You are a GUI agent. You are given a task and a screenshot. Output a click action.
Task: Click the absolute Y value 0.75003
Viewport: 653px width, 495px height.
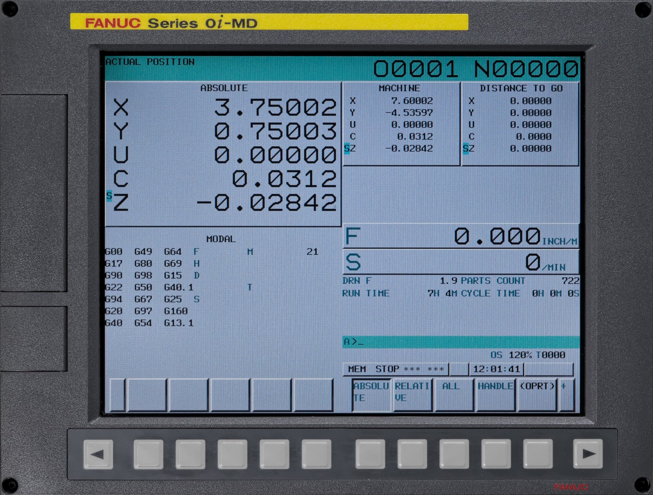[x=275, y=132]
